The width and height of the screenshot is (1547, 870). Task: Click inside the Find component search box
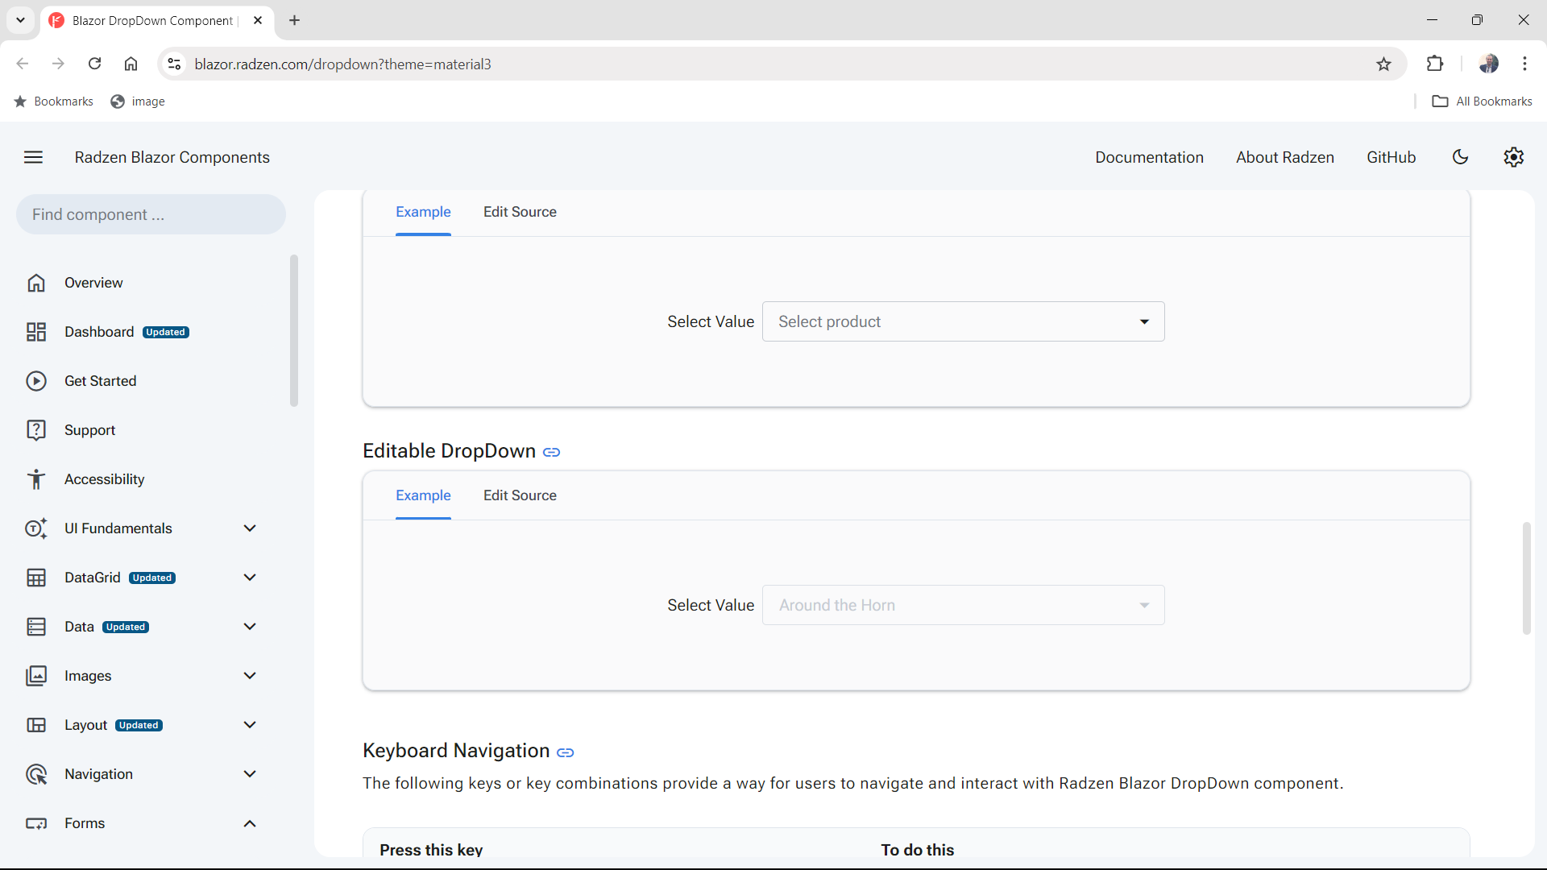pos(150,214)
